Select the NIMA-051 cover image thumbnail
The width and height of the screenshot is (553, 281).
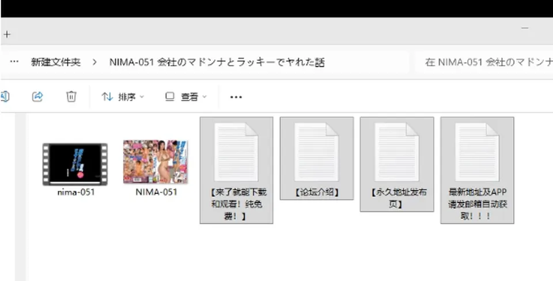[x=156, y=162]
